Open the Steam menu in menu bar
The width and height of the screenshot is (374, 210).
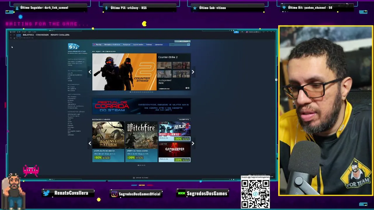click(x=14, y=32)
